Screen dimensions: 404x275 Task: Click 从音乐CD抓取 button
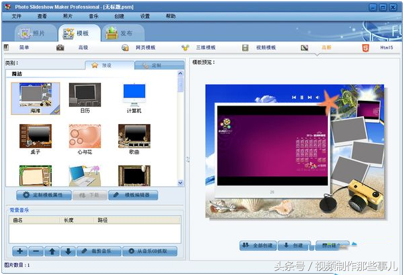(x=150, y=251)
